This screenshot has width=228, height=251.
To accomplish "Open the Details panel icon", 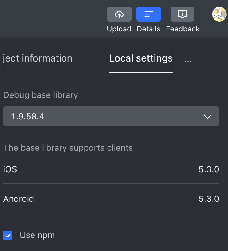I will (148, 14).
